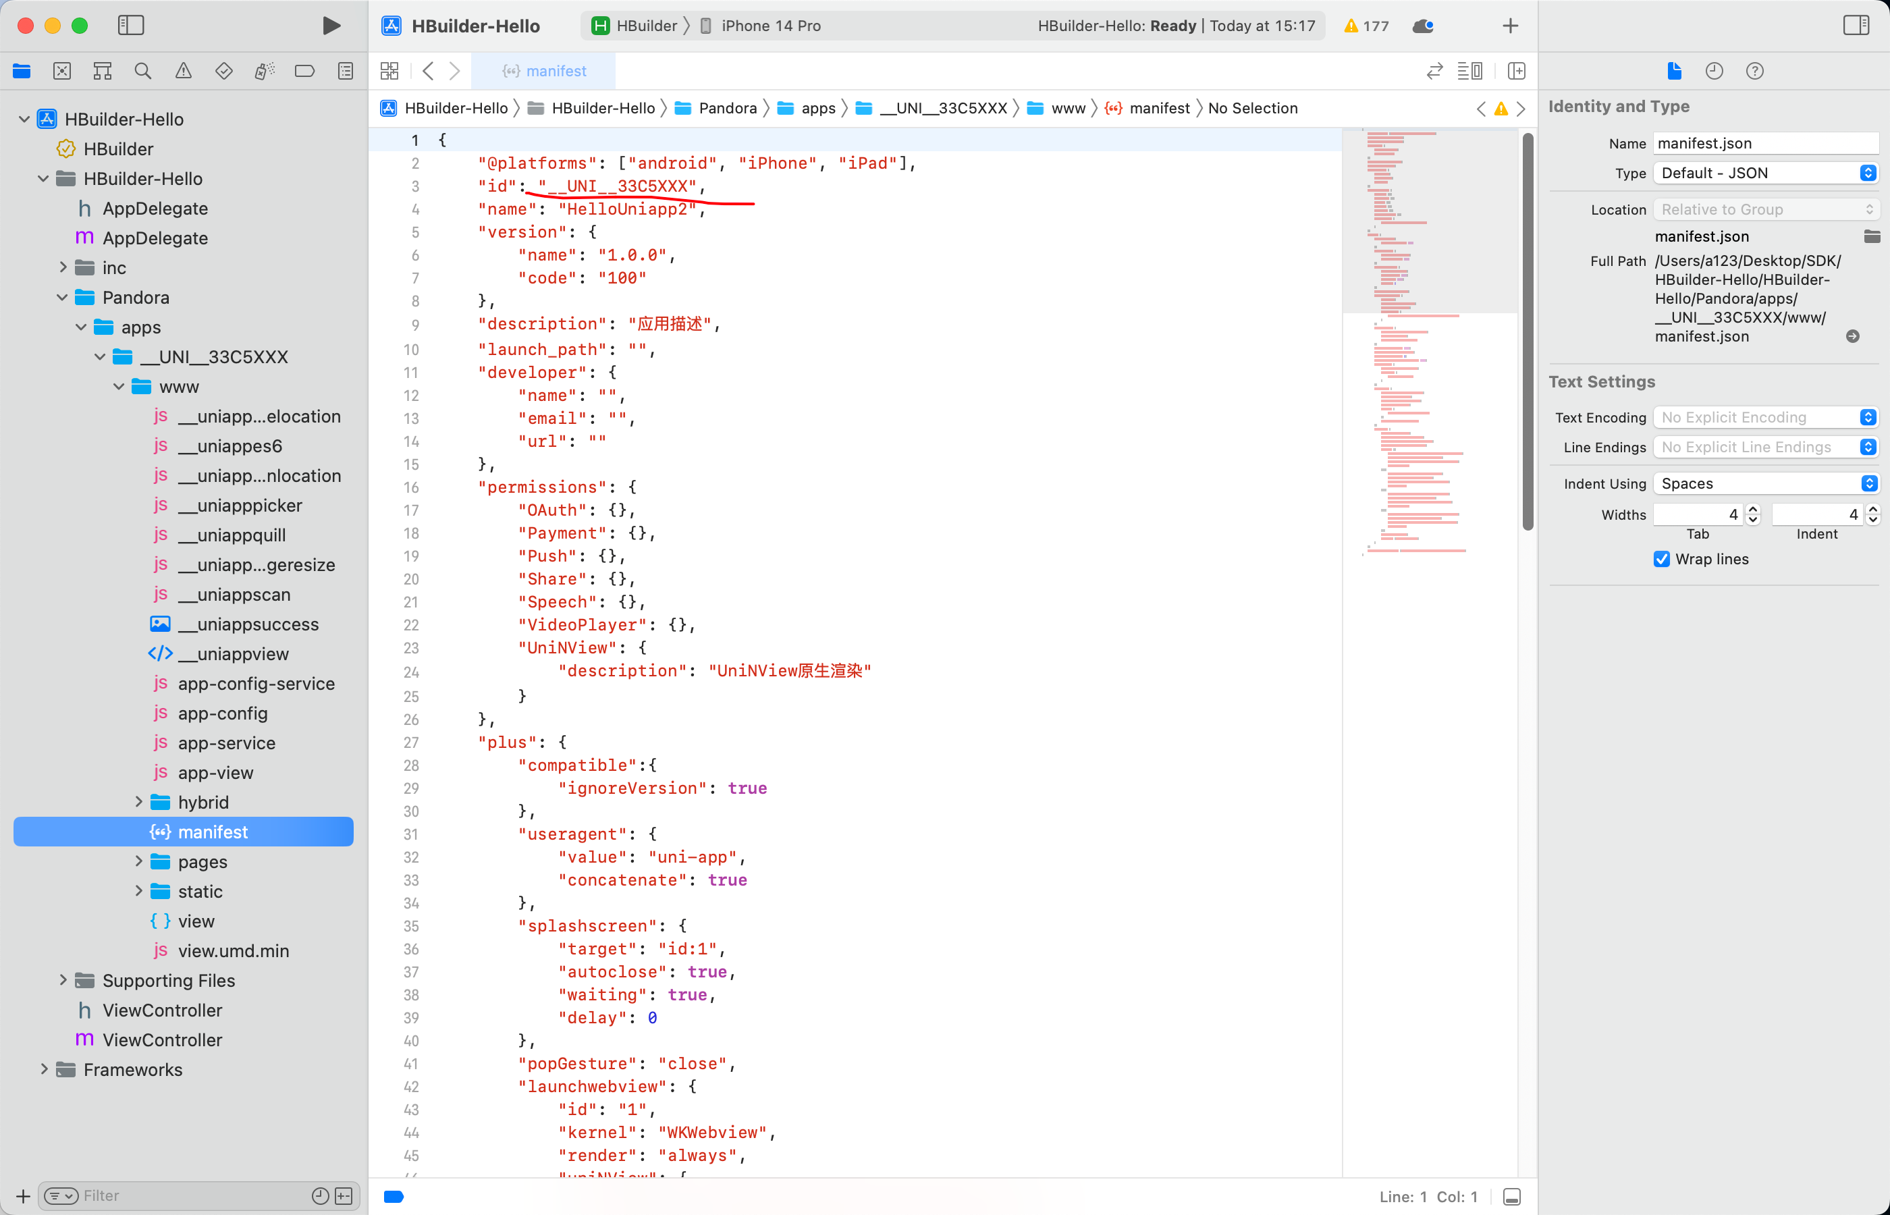Select the manifest editor tab
The width and height of the screenshot is (1890, 1215).
click(544, 71)
